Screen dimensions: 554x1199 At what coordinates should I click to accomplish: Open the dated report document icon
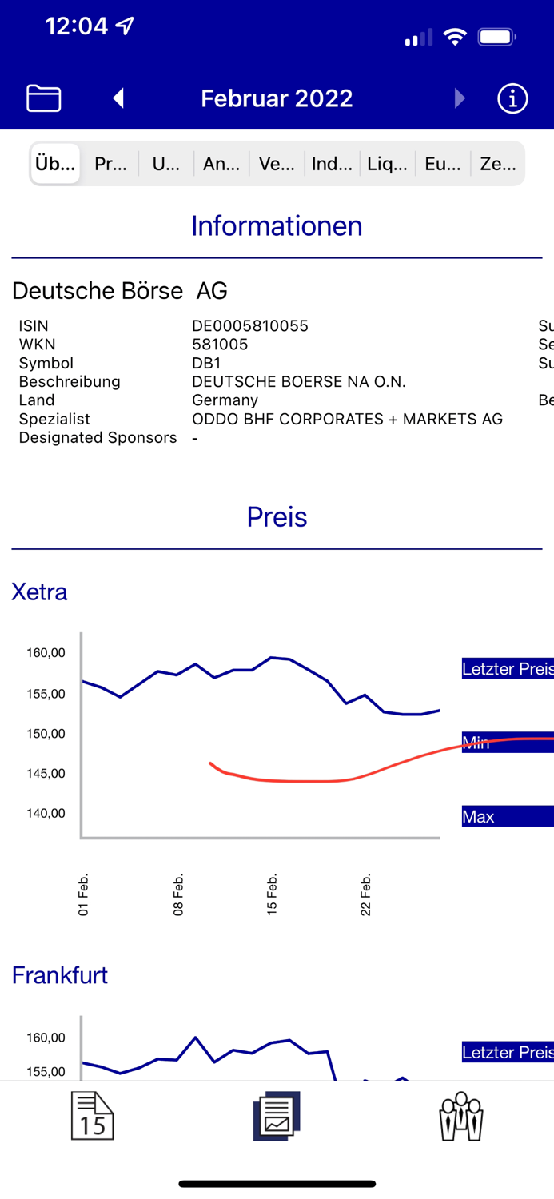pyautogui.click(x=92, y=1116)
